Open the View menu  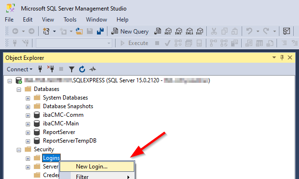pyautogui.click(x=48, y=20)
